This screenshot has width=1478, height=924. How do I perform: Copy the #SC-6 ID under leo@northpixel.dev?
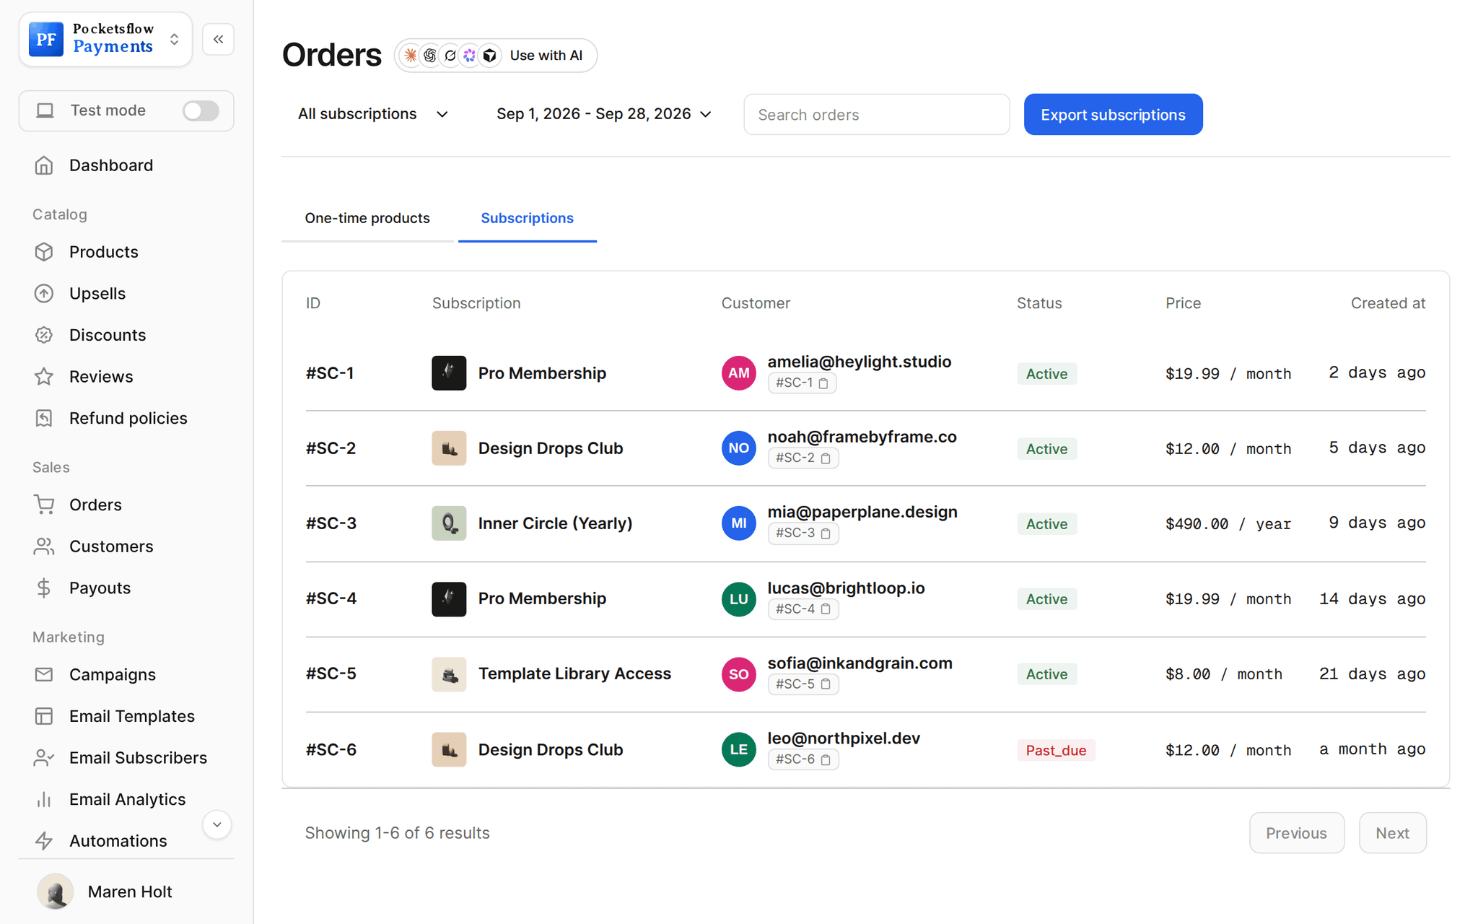click(x=826, y=759)
